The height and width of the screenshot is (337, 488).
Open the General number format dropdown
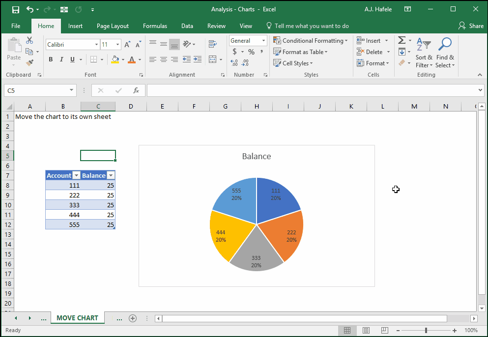point(263,40)
